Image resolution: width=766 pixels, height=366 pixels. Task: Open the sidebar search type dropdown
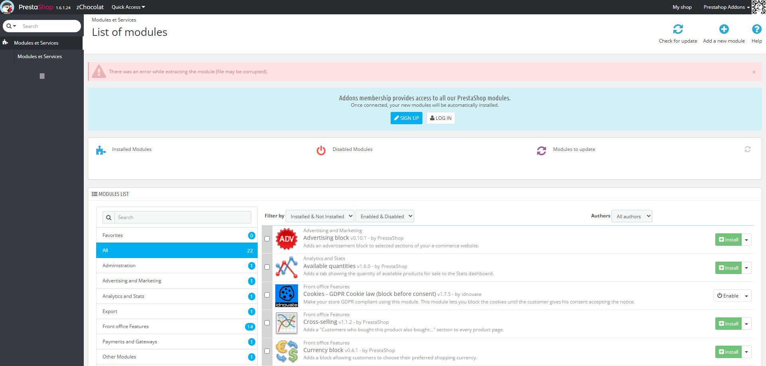(11, 26)
